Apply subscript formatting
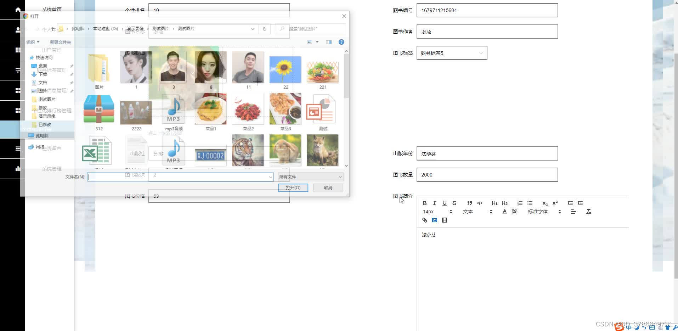 click(x=545, y=203)
